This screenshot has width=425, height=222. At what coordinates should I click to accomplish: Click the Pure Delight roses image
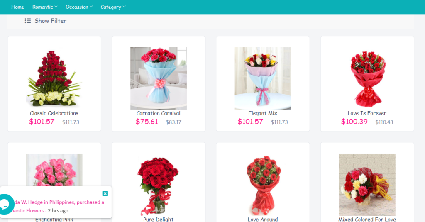pyautogui.click(x=159, y=185)
